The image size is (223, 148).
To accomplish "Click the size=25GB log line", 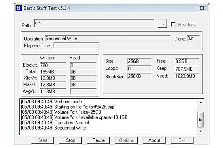I will (x=61, y=112).
